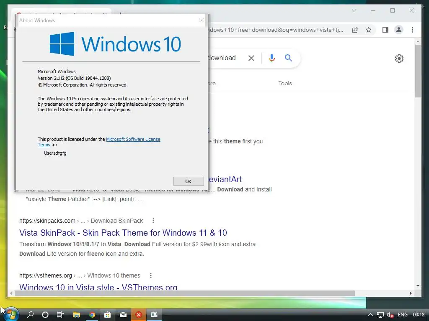Open the Start menu orb
429x321 pixels.
pyautogui.click(x=10, y=314)
